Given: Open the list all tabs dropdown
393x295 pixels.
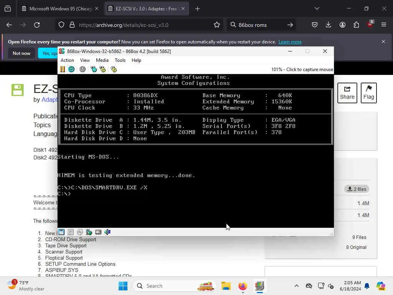Looking at the screenshot, I should pos(317,9).
